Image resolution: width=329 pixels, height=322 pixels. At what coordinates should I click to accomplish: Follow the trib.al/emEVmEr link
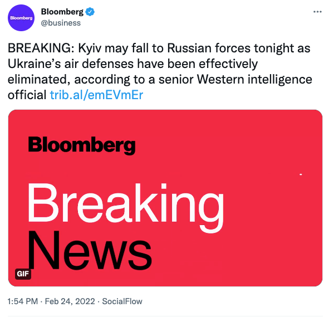96,95
